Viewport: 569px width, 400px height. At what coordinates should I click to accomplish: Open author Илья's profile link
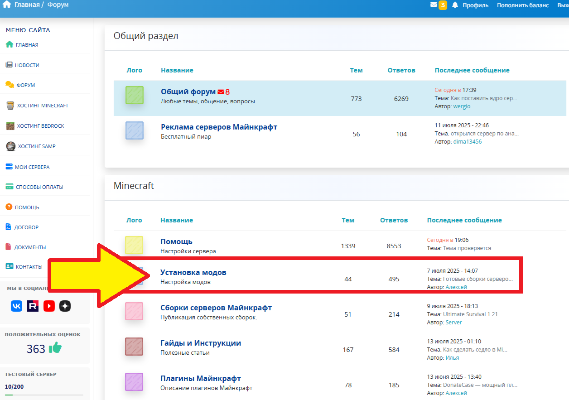(x=452, y=357)
